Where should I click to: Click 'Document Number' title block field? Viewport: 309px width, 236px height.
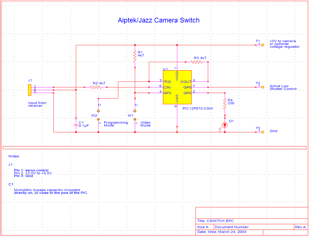[x=232, y=227]
